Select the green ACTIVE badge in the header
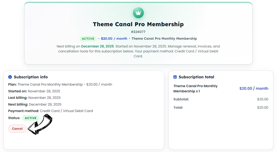 point(88,38)
